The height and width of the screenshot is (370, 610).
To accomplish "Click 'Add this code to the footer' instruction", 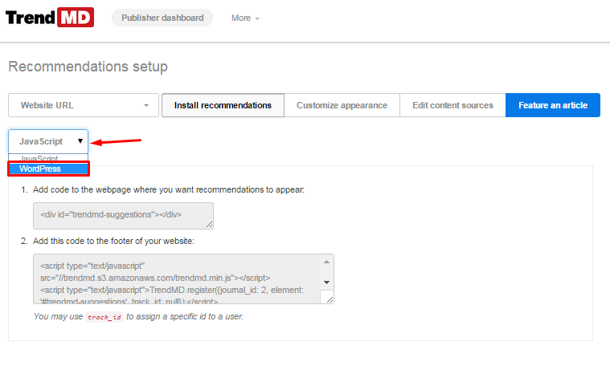I will (x=113, y=241).
